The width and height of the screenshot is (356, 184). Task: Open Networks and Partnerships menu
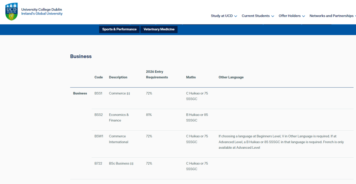coord(333,16)
